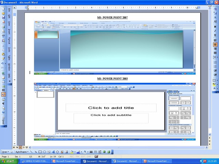This screenshot has width=219, height=164.
Task: Apply bulleted list
Action: pos(215,67)
